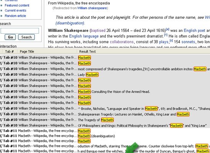Open the (disambiguation) link
210x153 pixels.
(70, 23)
